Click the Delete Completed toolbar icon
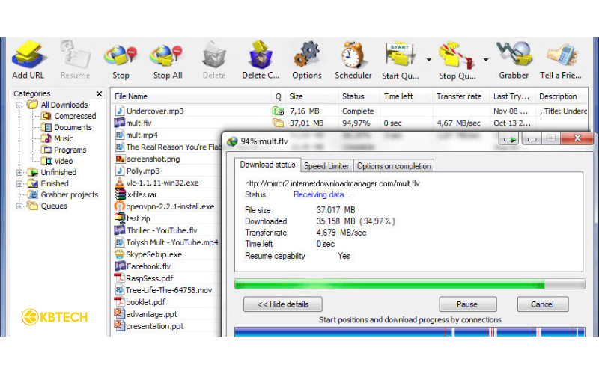Image resolution: width=599 pixels, height=374 pixels. coord(260,56)
